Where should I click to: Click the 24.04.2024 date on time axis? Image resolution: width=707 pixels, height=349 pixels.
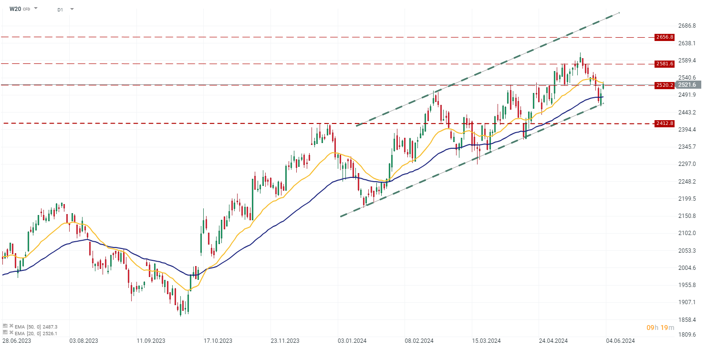(x=553, y=341)
